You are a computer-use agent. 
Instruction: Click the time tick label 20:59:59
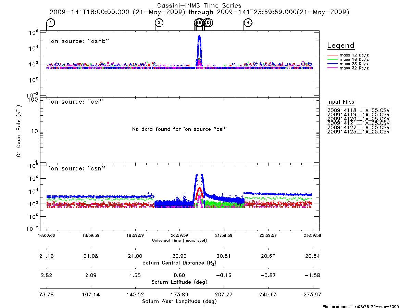coord(179,235)
